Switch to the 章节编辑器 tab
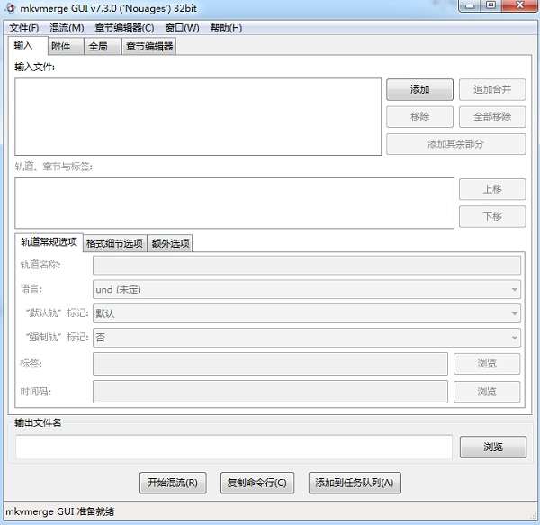 (149, 46)
